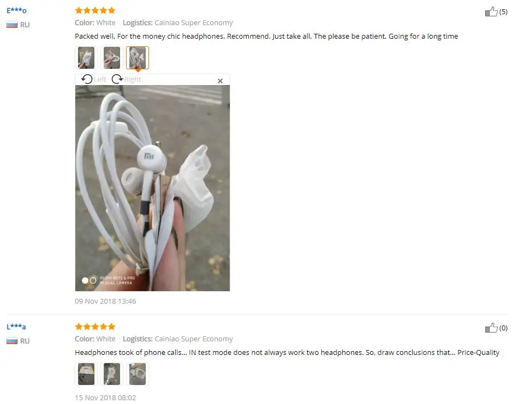Screen dimensions: 518x404
Task: Open third thumbnail in L***a's review
Action: pos(138,374)
